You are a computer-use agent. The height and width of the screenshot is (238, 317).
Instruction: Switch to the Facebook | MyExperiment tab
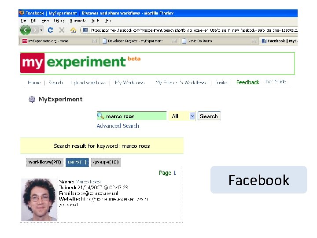(x=279, y=41)
